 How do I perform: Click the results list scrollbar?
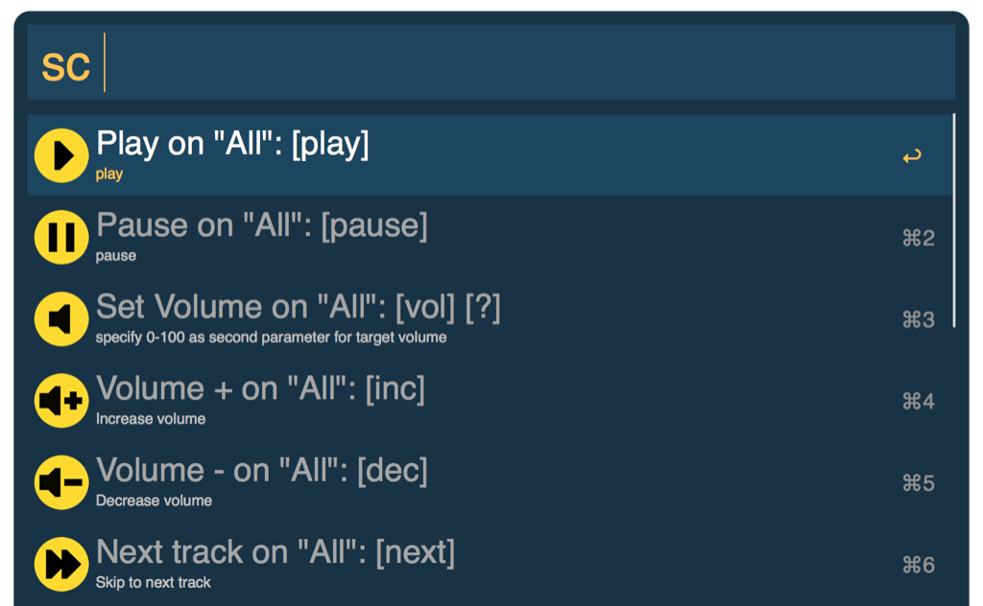point(953,221)
